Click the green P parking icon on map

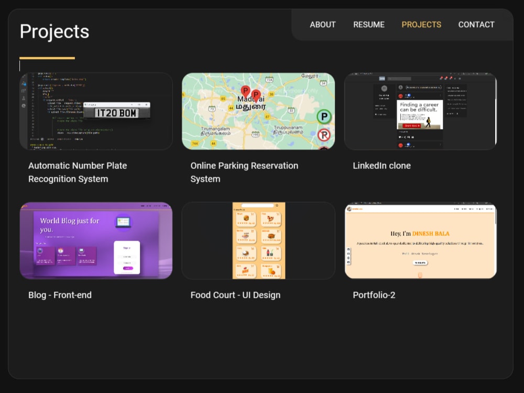coord(324,117)
